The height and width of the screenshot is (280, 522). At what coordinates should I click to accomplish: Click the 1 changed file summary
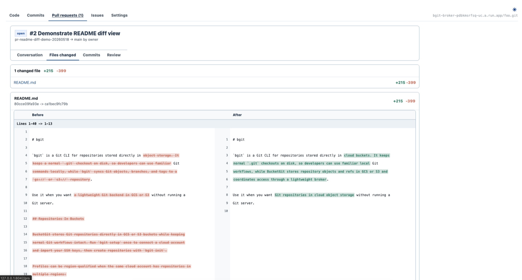pyautogui.click(x=27, y=71)
